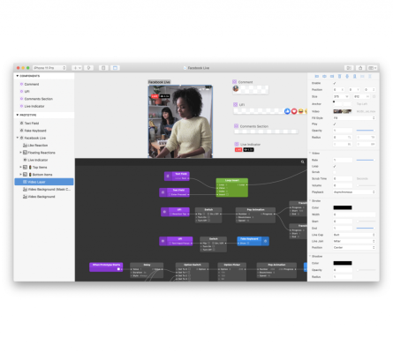Click the align horizontal centers icon
The image size is (393, 353).
pyautogui.click(x=324, y=76)
